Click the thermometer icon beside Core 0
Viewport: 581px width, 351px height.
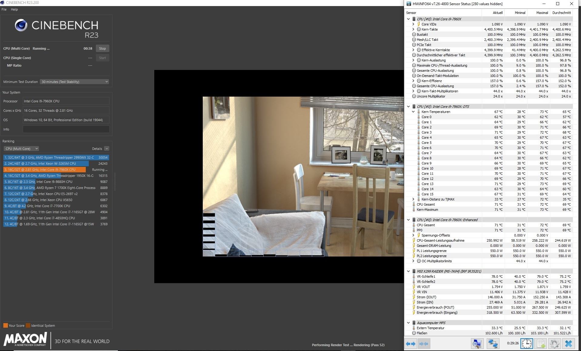pyautogui.click(x=419, y=117)
